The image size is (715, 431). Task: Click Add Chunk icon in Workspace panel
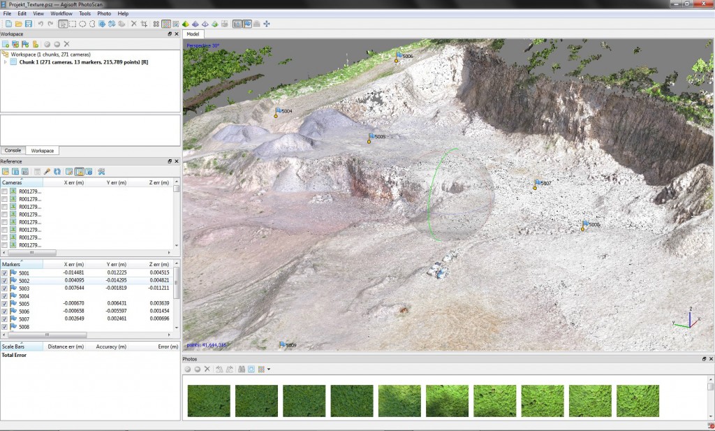tap(6, 44)
